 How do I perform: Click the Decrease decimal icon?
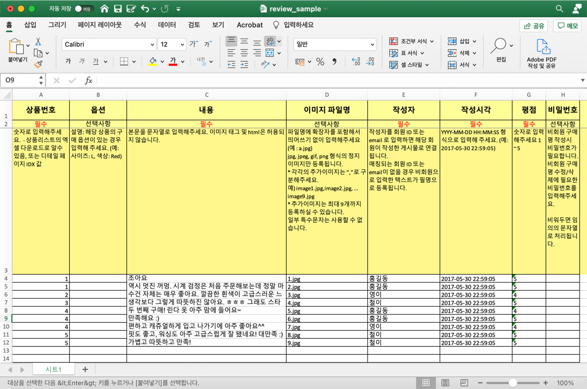(x=370, y=61)
